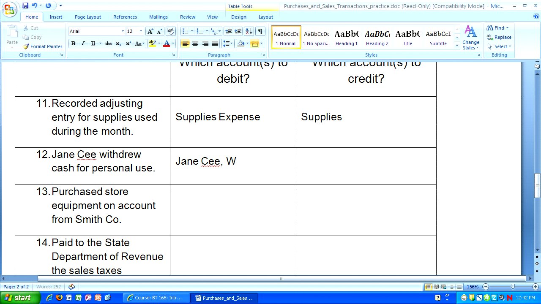
Task: Toggle Bold formatting
Action: tap(73, 43)
